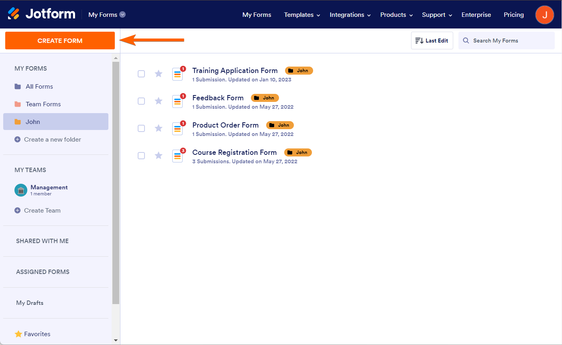Star the Training Application Form
The width and height of the screenshot is (562, 345).
(x=159, y=74)
